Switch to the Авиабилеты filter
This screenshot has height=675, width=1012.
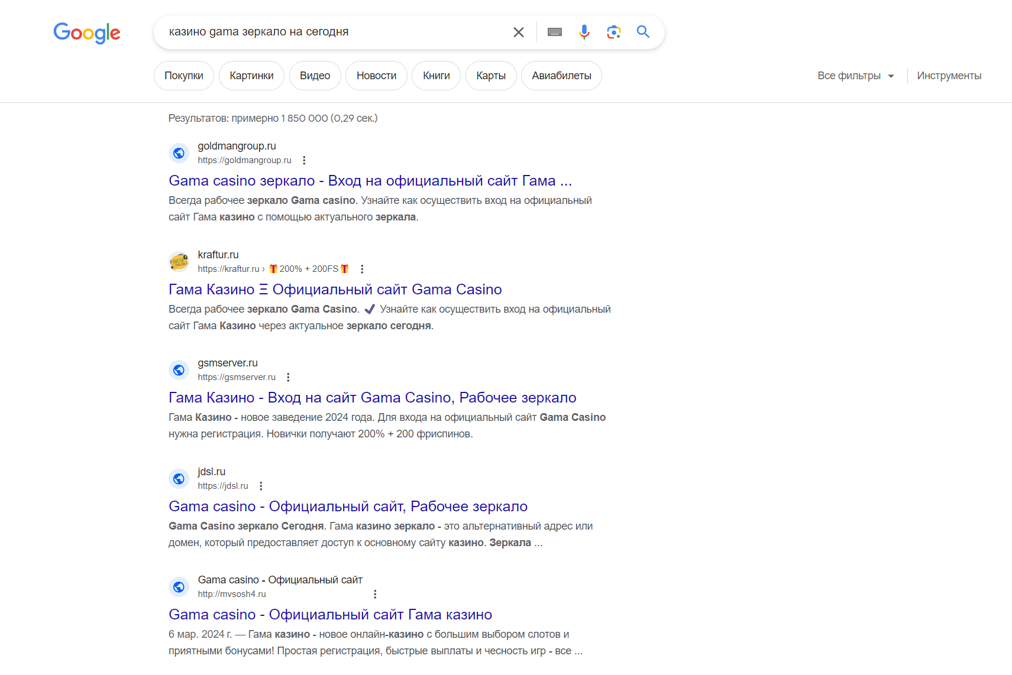tap(561, 76)
